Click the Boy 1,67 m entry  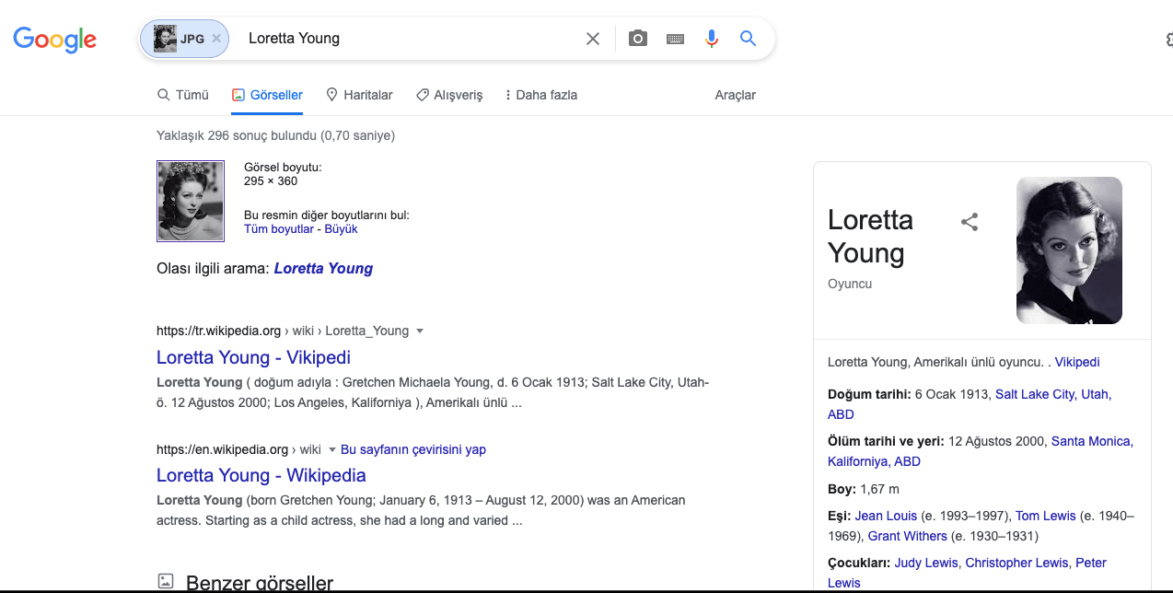tap(864, 489)
